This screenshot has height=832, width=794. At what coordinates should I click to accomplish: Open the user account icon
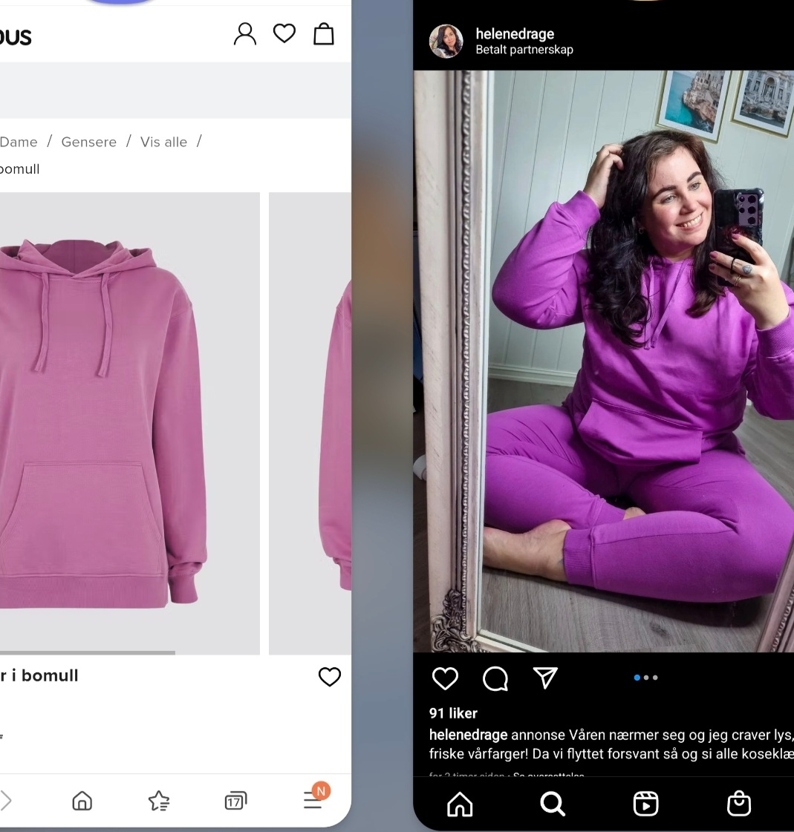245,34
